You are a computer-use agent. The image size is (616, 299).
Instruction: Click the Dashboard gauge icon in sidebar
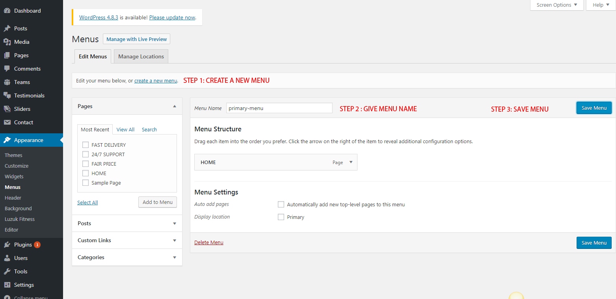[x=7, y=11]
